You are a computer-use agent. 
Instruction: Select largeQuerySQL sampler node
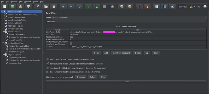click(x=15, y=63)
